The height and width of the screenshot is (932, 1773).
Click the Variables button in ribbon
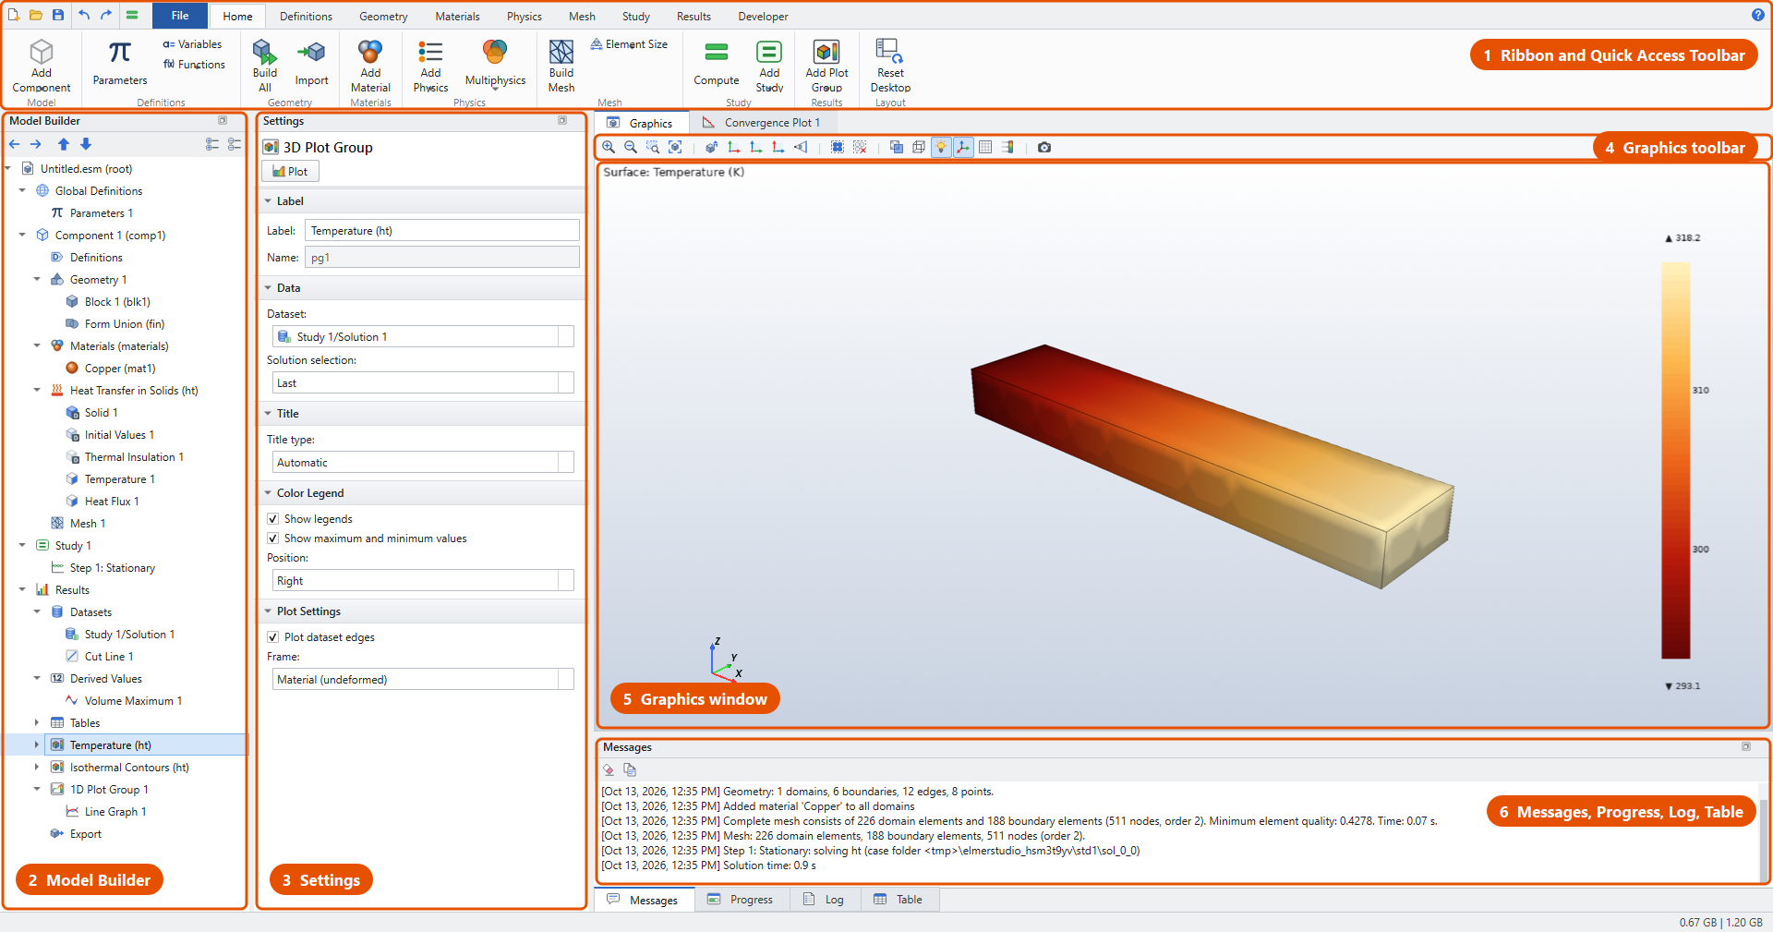[192, 44]
